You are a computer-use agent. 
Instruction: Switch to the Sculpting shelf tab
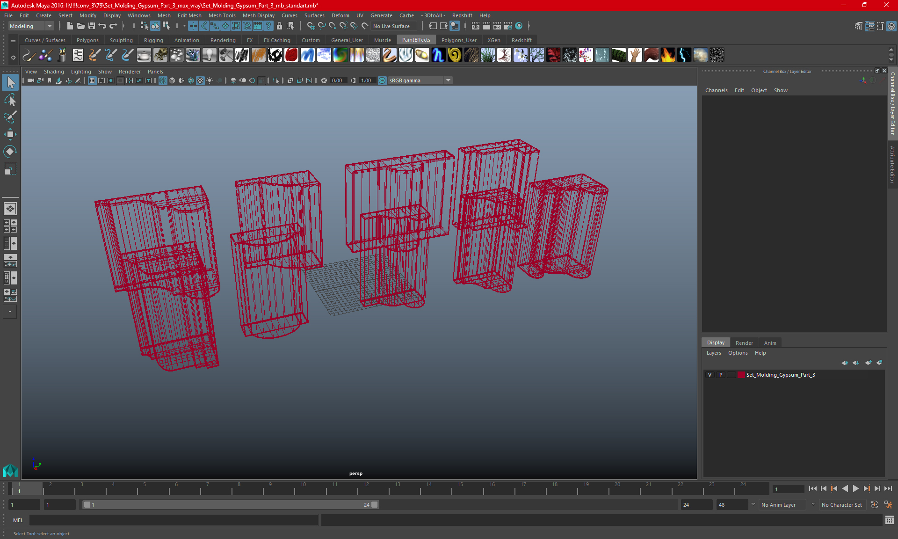121,40
